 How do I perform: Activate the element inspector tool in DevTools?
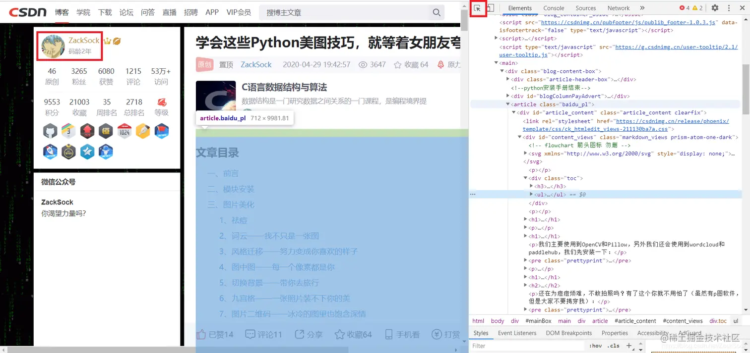click(478, 8)
